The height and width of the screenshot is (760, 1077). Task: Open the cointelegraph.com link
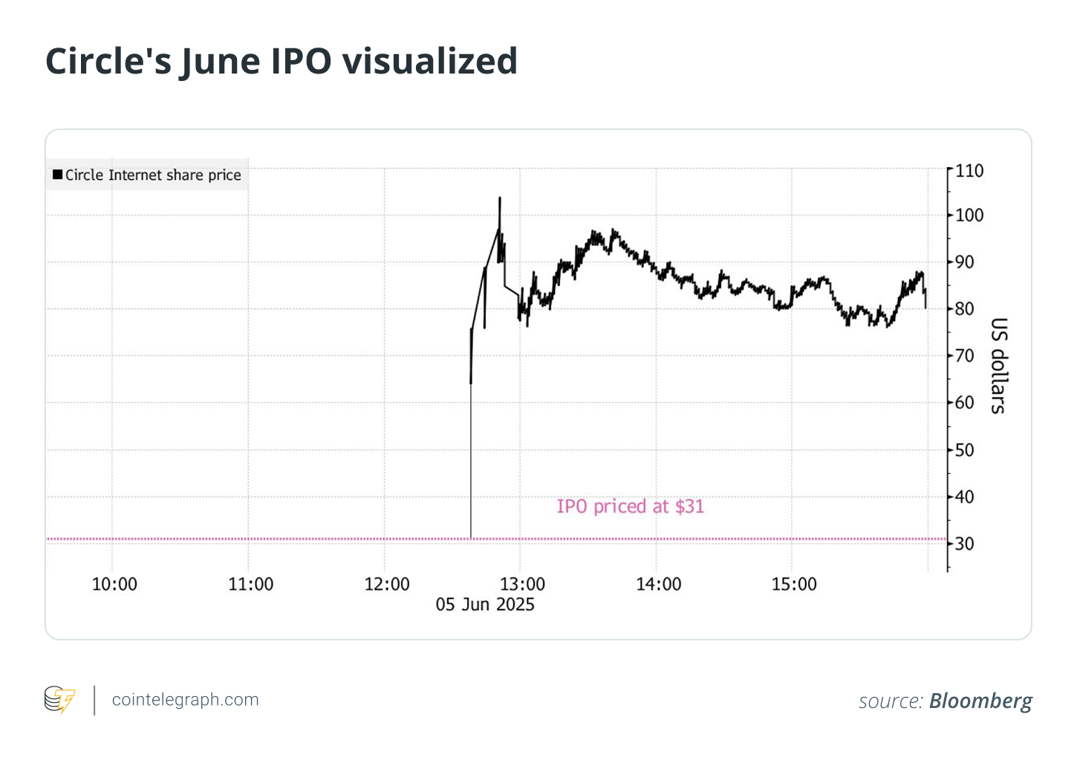pos(185,700)
